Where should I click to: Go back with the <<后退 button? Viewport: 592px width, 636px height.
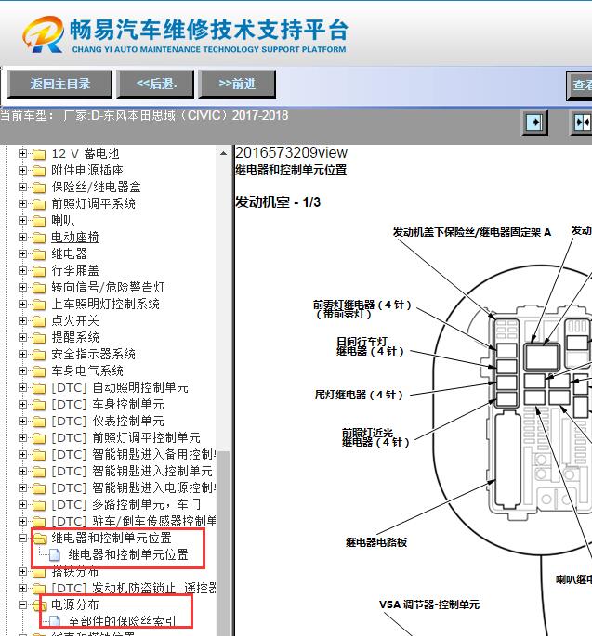click(x=155, y=84)
